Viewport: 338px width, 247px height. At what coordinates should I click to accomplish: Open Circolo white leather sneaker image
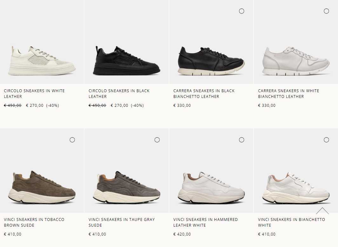(42, 42)
